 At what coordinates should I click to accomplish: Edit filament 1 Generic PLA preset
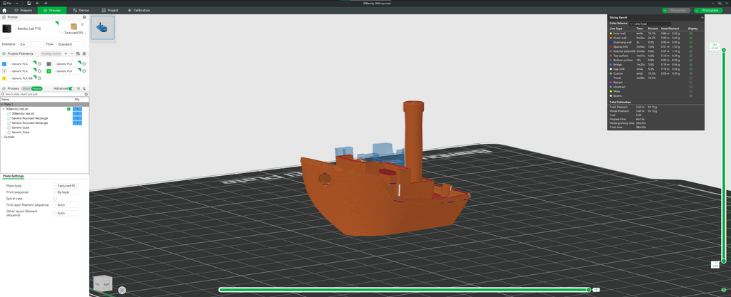pos(40,63)
